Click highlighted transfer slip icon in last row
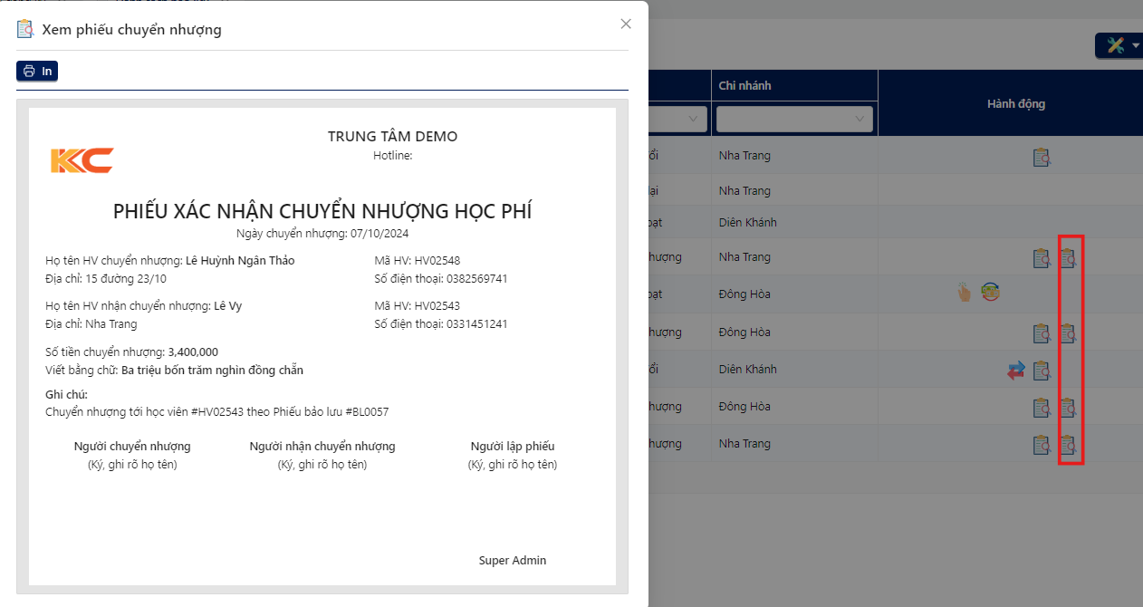This screenshot has width=1143, height=607. pyautogui.click(x=1069, y=445)
